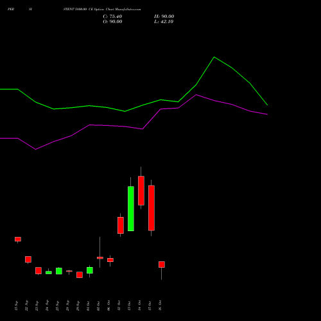
Task: Select the 25 Sep date label
Action: tap(57, 306)
